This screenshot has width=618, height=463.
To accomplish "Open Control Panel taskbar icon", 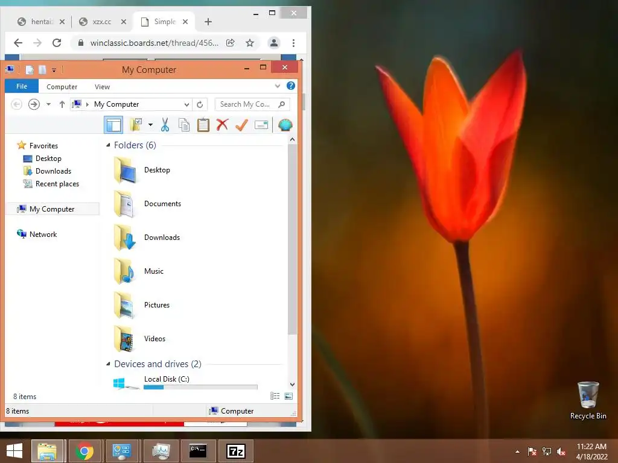I will pos(121,451).
